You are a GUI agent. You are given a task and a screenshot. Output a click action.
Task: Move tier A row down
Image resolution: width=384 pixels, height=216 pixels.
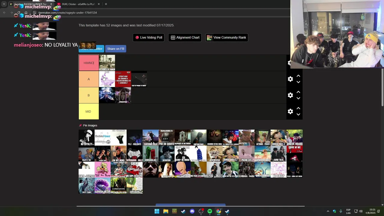click(x=298, y=82)
